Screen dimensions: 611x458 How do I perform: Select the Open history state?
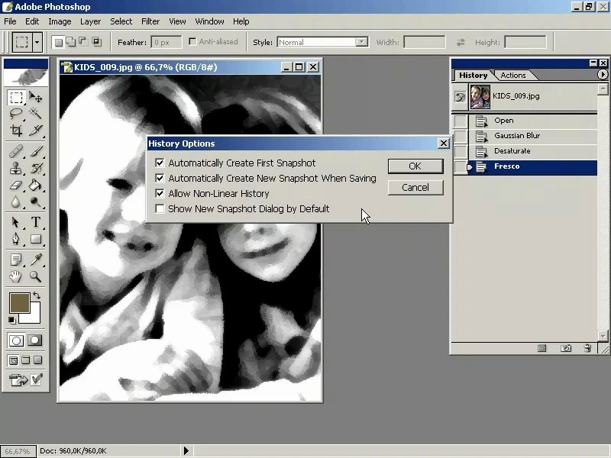[x=532, y=121]
